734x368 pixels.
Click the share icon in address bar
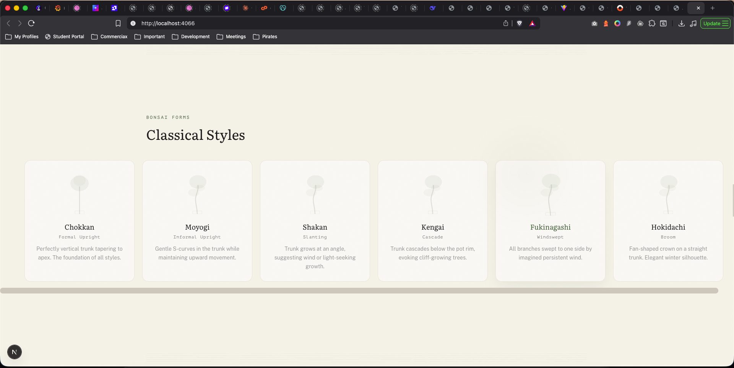[506, 23]
